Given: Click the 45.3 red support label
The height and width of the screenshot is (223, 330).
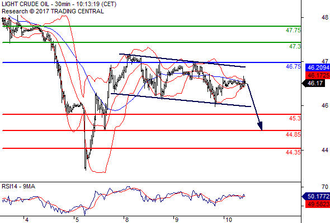Looking at the screenshot, I should click(x=295, y=118).
